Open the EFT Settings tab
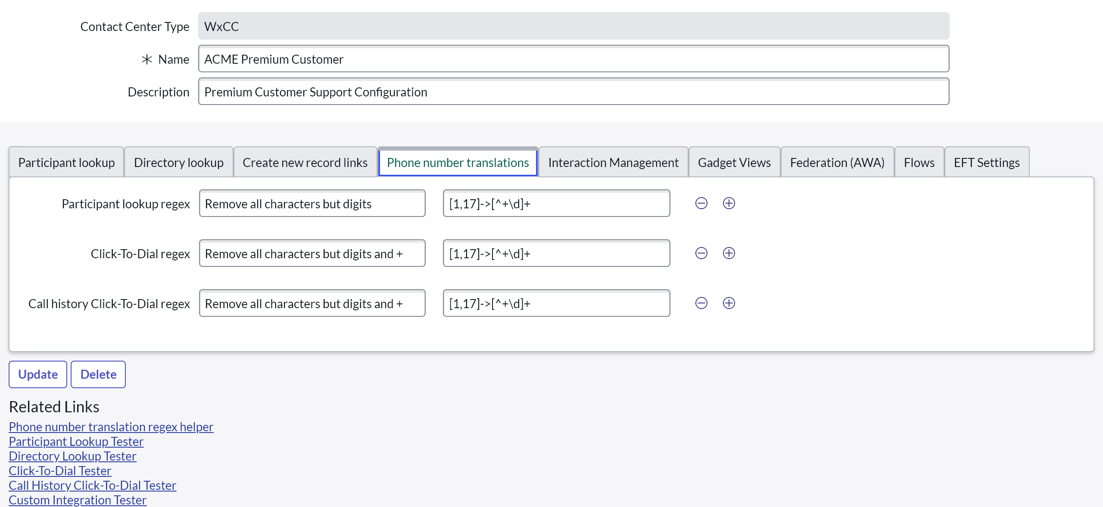Screen dimensions: 1103x507 pos(986,163)
